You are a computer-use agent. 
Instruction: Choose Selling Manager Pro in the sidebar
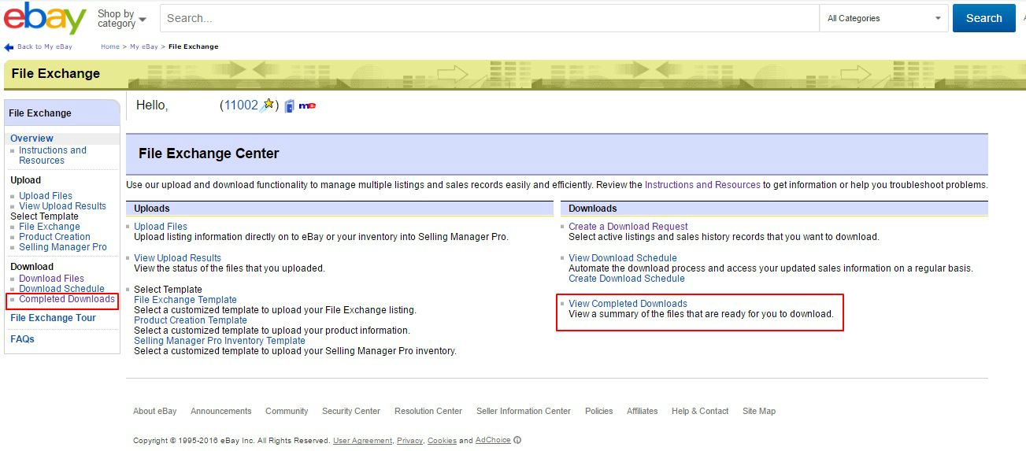click(x=63, y=247)
